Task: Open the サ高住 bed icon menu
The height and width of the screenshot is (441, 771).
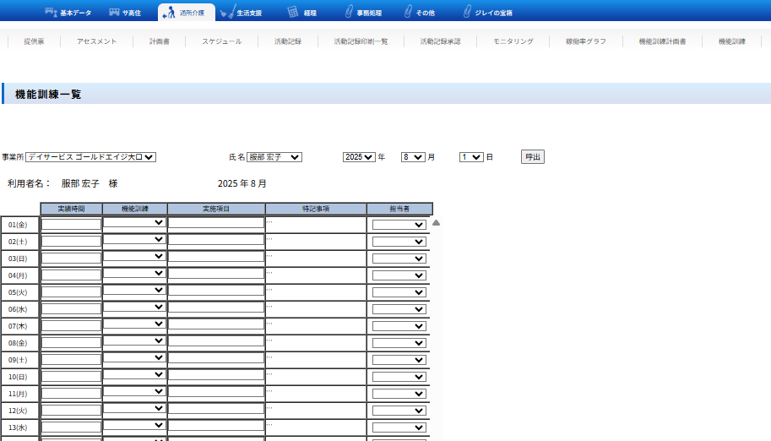Action: [x=114, y=13]
